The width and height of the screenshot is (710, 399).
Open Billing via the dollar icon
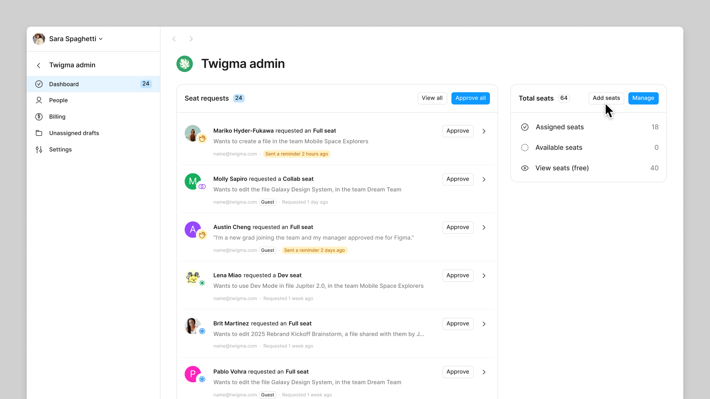click(x=39, y=117)
